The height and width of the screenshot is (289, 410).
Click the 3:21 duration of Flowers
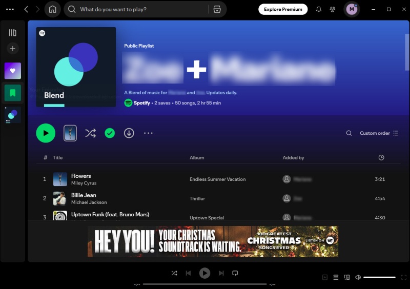point(380,179)
